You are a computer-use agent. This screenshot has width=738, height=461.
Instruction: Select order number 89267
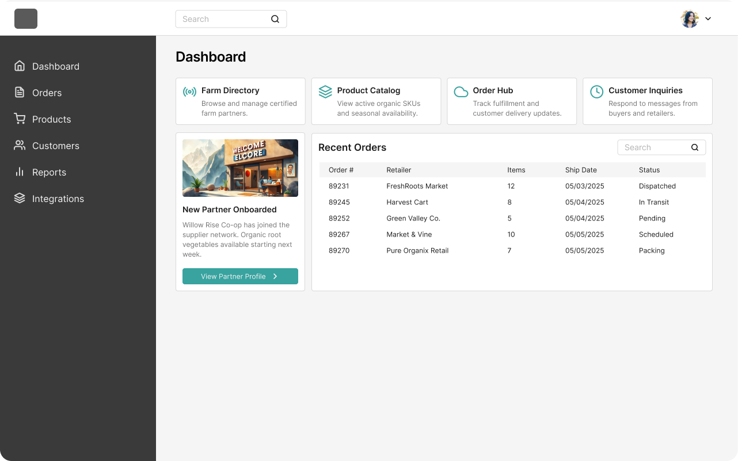pos(339,234)
